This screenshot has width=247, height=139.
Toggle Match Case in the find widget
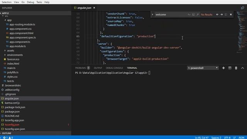tap(189, 15)
